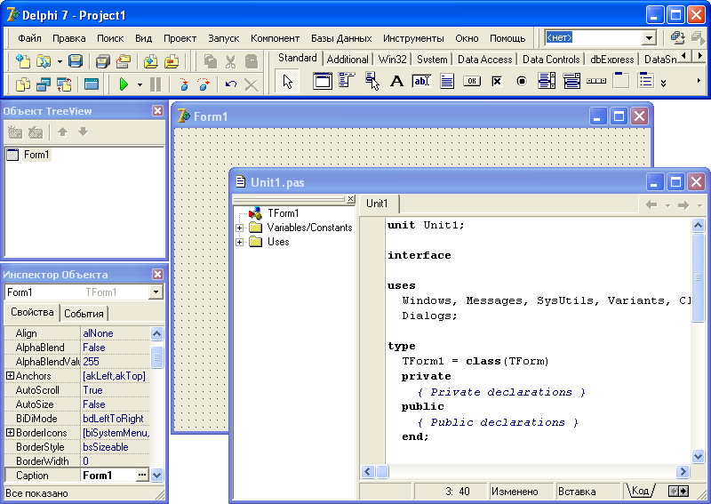The height and width of the screenshot is (504, 711).
Task: Click the Caption ellipsis button
Action: [x=142, y=475]
